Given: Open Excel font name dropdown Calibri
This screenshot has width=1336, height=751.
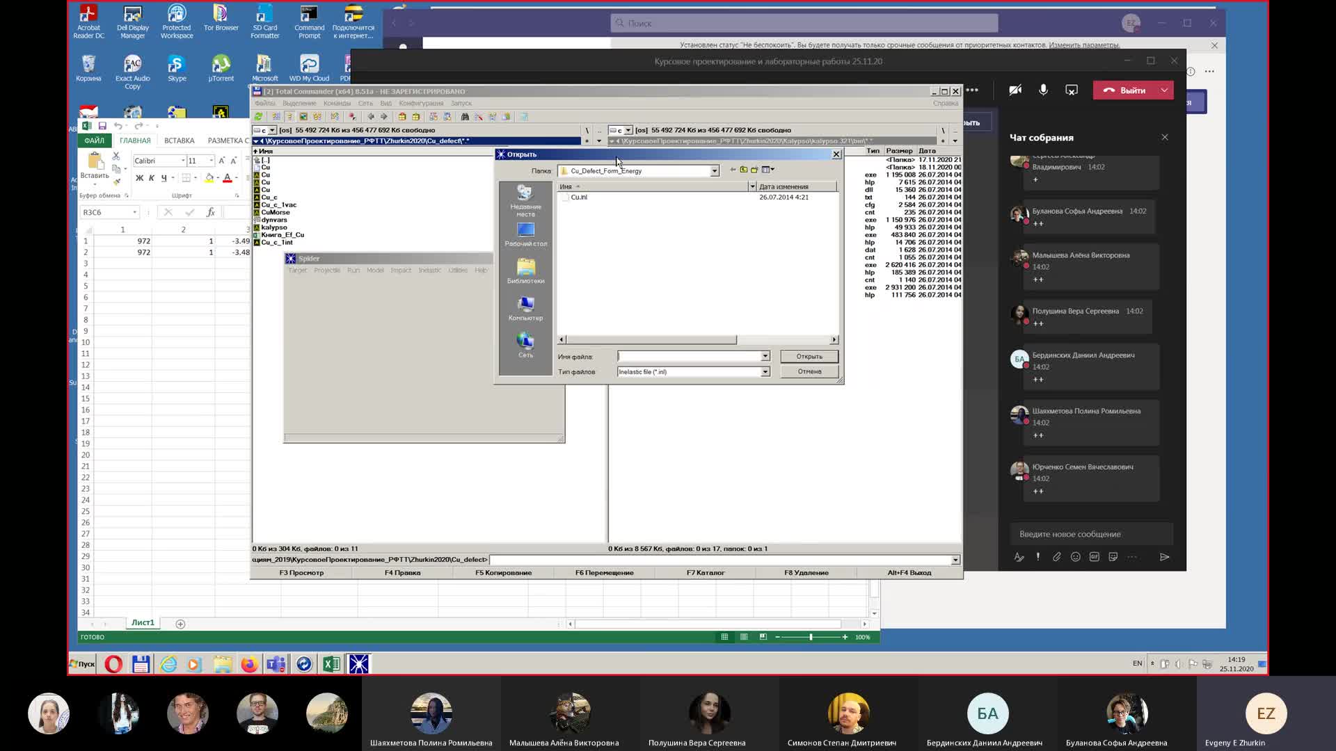Looking at the screenshot, I should pyautogui.click(x=183, y=161).
